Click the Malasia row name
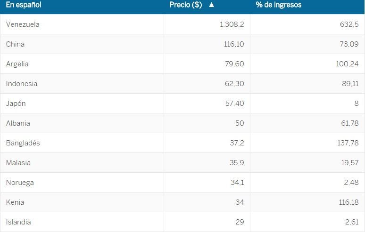 [18, 163]
